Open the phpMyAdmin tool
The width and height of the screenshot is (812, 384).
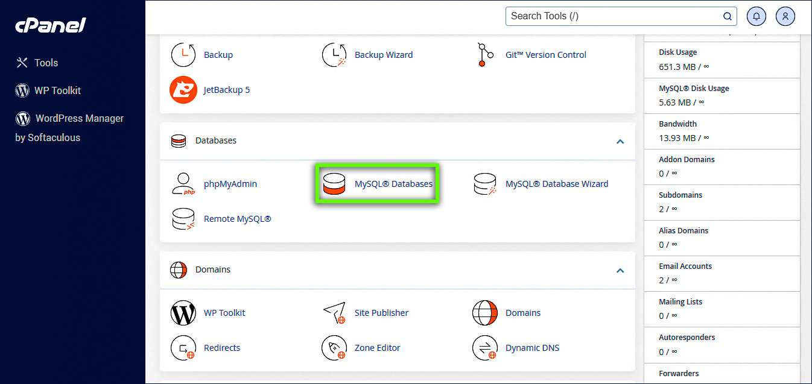tap(230, 184)
